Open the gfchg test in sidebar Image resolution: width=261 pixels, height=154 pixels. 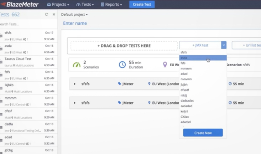pos(28,150)
